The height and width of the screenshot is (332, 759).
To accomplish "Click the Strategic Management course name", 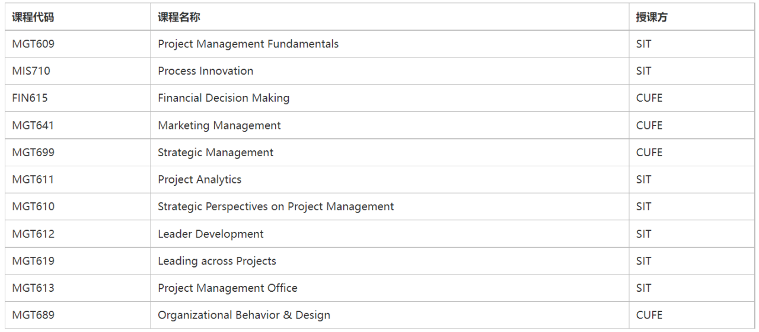I will click(x=215, y=153).
